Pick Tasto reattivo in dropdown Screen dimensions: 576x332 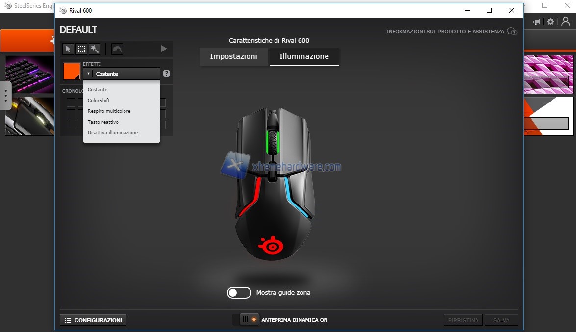coord(103,122)
